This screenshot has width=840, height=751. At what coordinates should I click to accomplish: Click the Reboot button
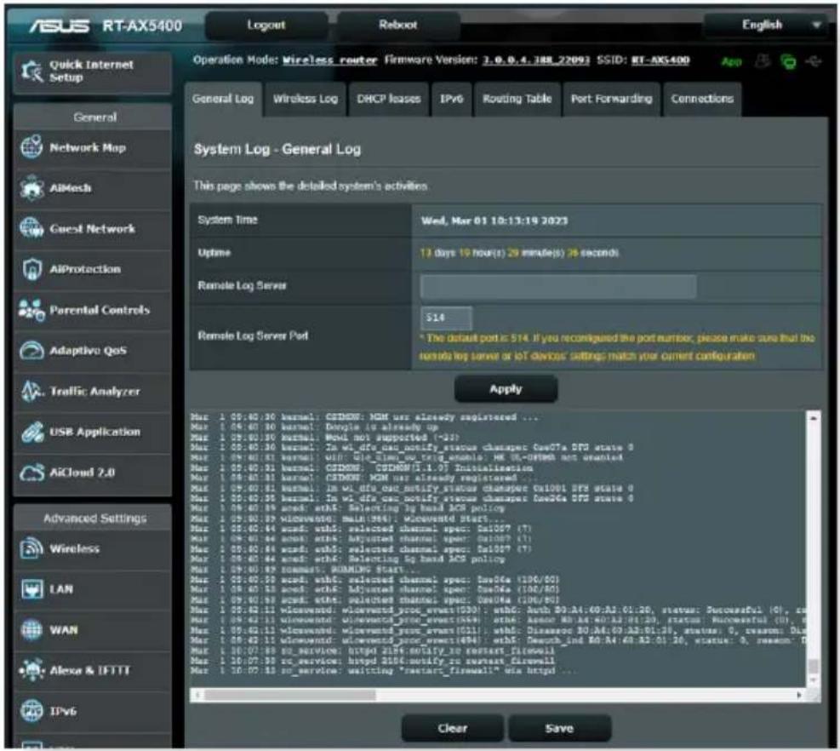point(398,25)
